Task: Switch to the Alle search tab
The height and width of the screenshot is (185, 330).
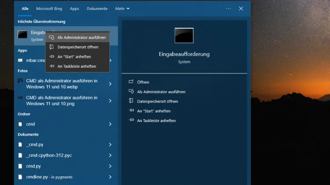Action: [25, 9]
